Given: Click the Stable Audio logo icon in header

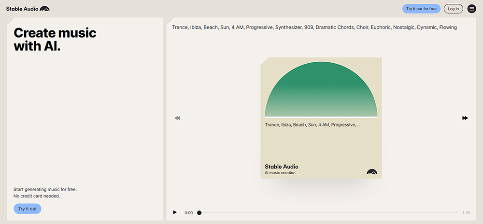Looking at the screenshot, I should tap(44, 9).
